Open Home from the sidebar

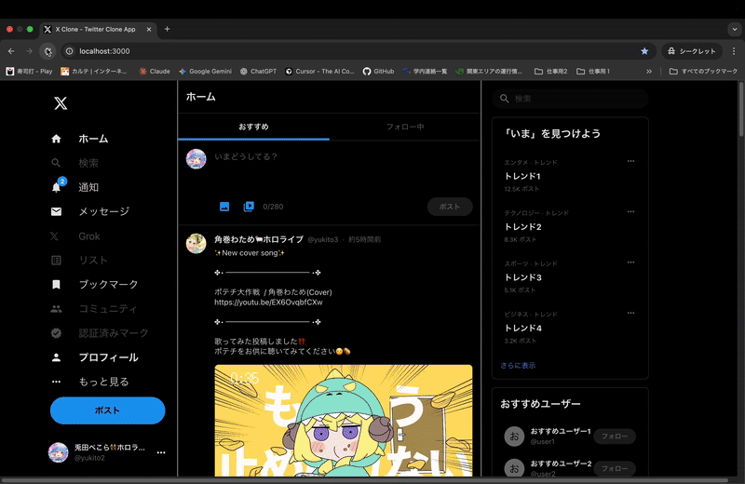coord(80,139)
